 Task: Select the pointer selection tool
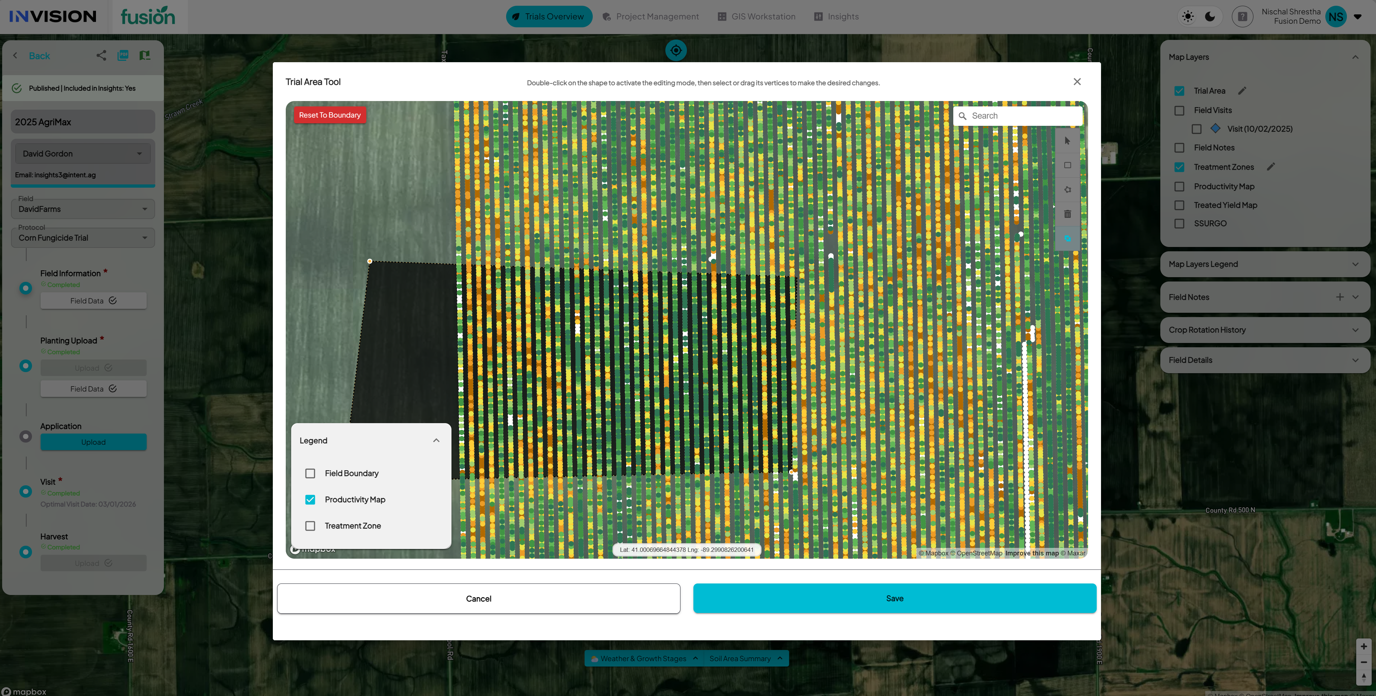[x=1067, y=141]
